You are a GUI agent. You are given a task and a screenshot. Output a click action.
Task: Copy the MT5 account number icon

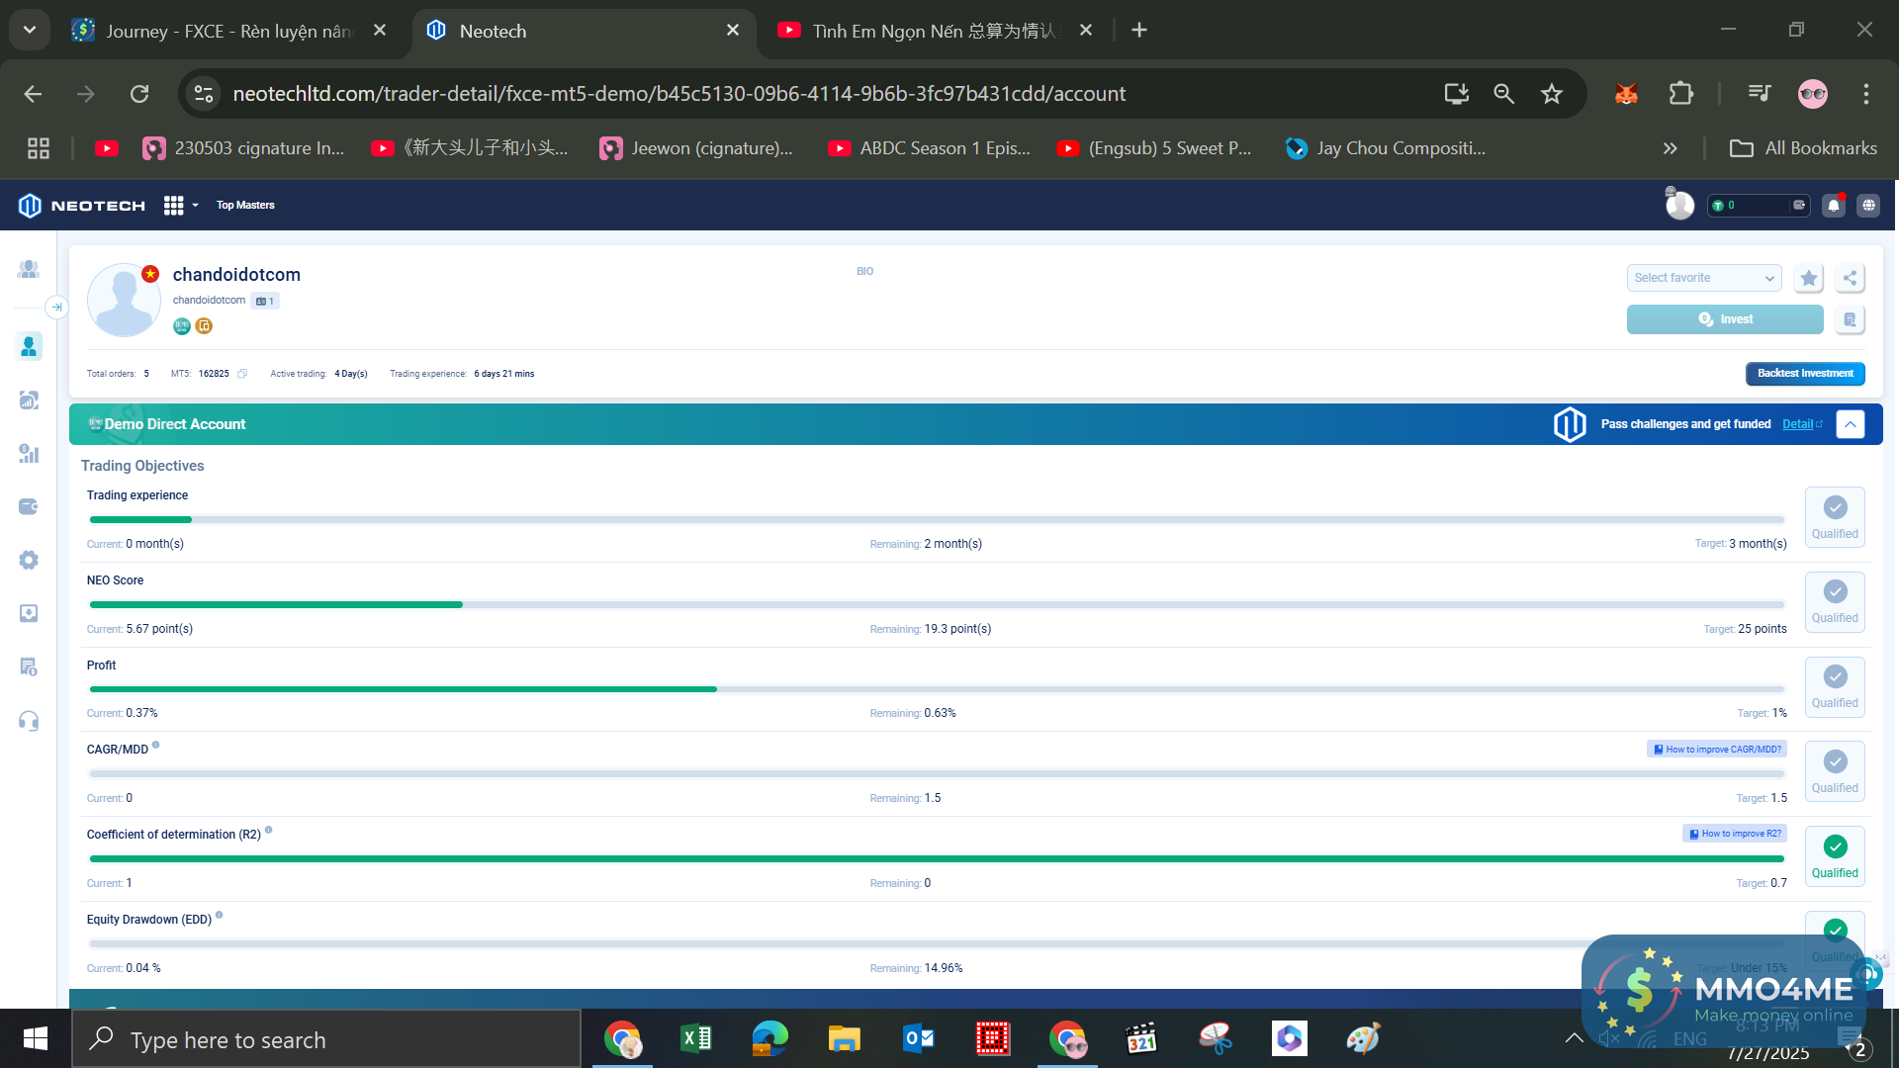coord(242,374)
